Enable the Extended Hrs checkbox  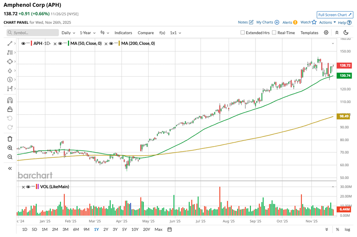tap(243, 33)
